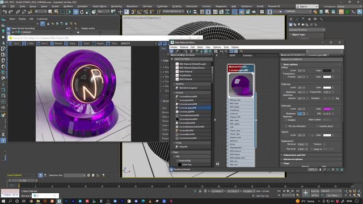Open the Material Editor toolbar icon
The width and height of the screenshot is (363, 204).
tap(234, 12)
